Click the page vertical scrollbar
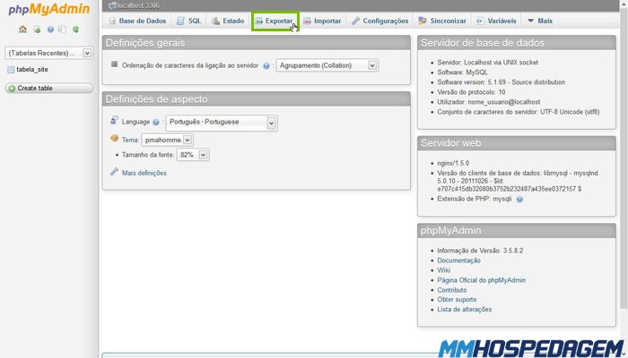The image size is (628, 358). point(624,160)
